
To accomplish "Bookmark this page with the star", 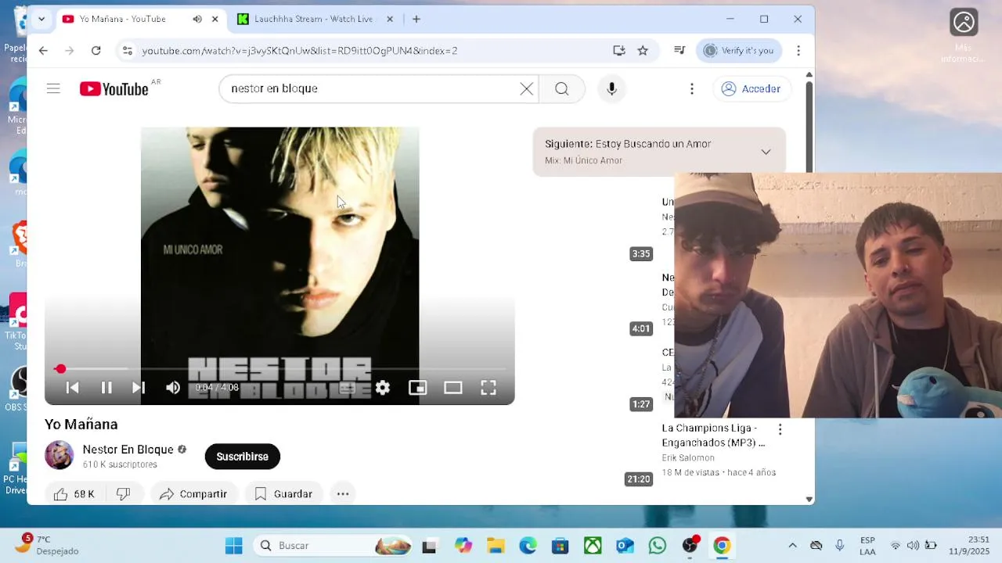I will coord(643,51).
